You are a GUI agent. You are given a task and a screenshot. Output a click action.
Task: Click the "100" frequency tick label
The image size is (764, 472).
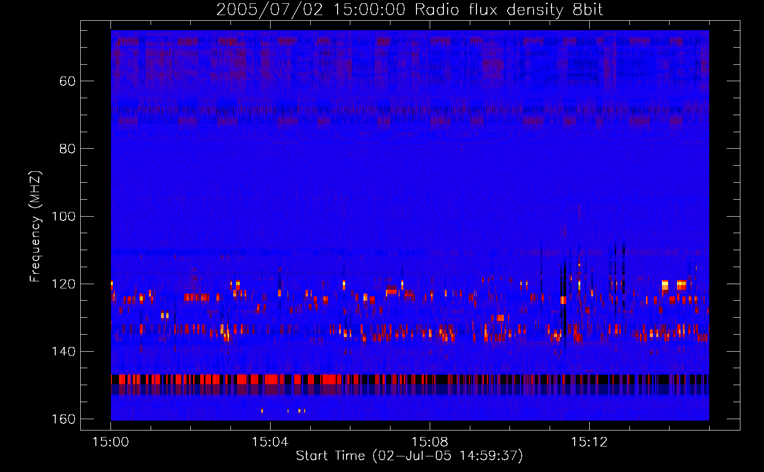click(64, 216)
